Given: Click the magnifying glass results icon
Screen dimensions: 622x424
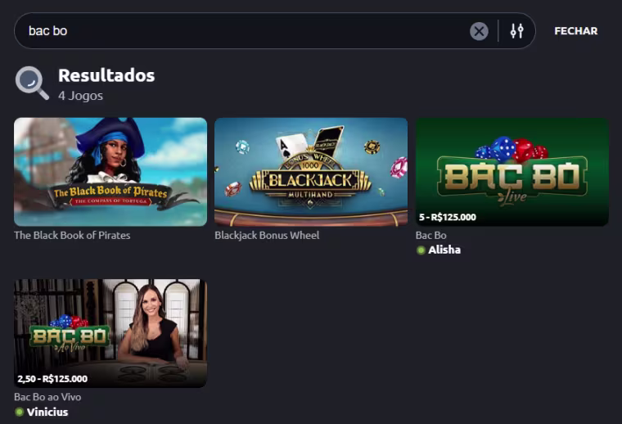Looking at the screenshot, I should [32, 83].
